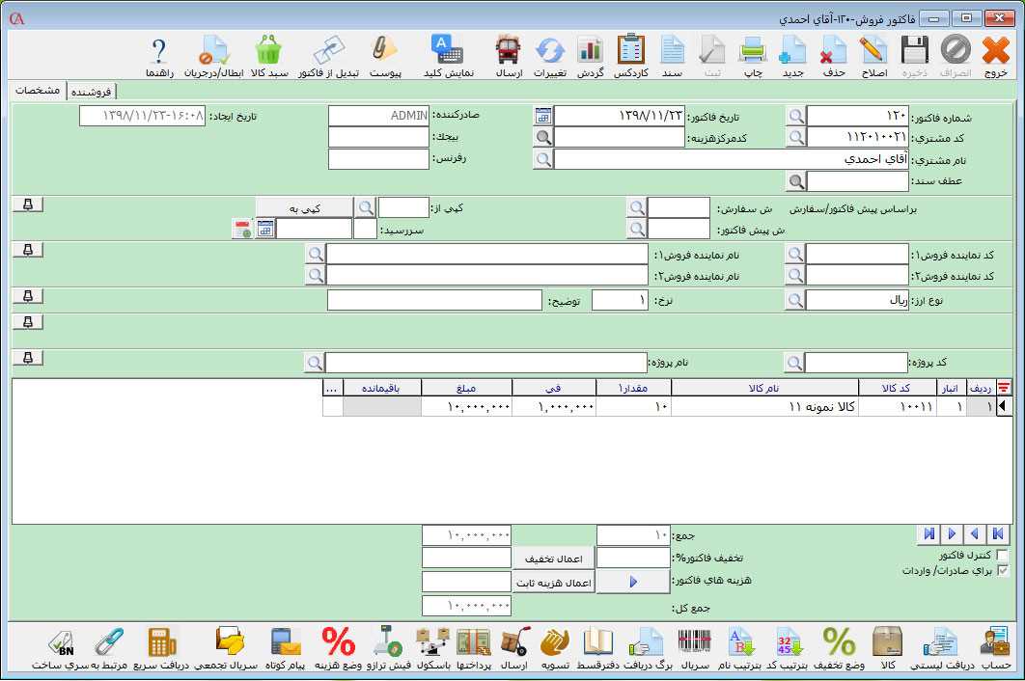Click the وضع تخفیف green percent icon
The image size is (1025, 681).
838,647
